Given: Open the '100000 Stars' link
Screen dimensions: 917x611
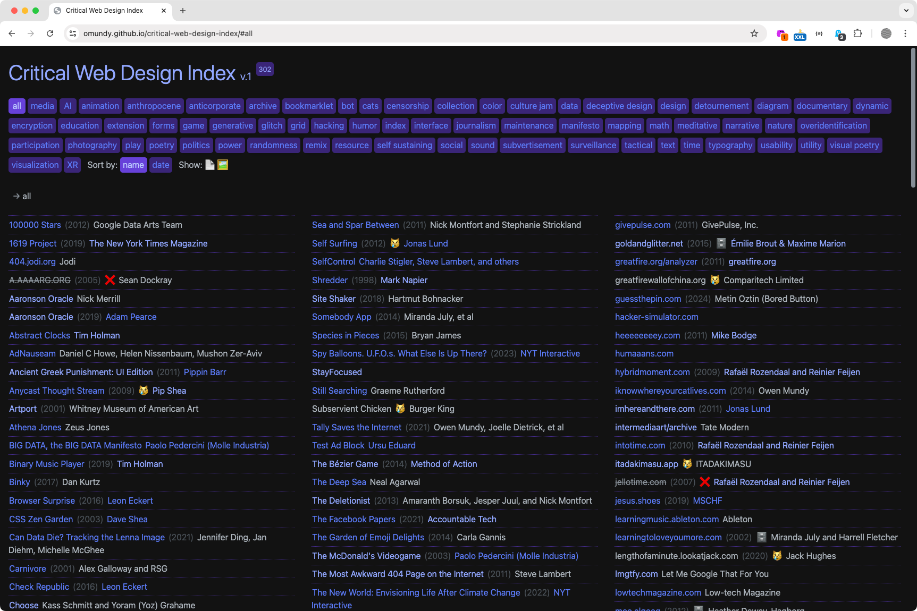Looking at the screenshot, I should [x=35, y=225].
